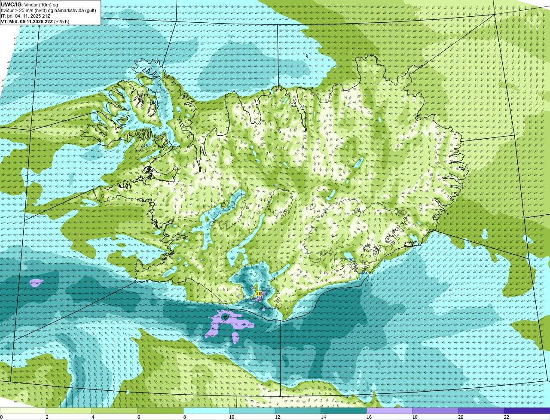Screen dimensions: 550x420
Task: Click the 'VT: Mið. 05.11.2025 22Z (+25 h)' line
Action: click(35, 21)
